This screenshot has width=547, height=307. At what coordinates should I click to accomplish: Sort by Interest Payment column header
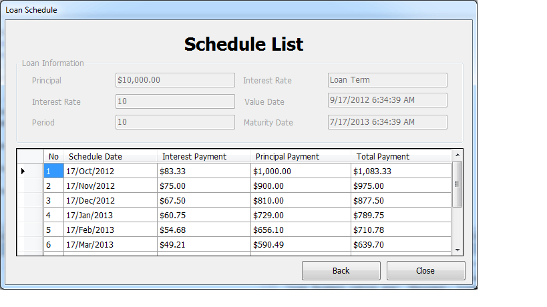(204, 156)
